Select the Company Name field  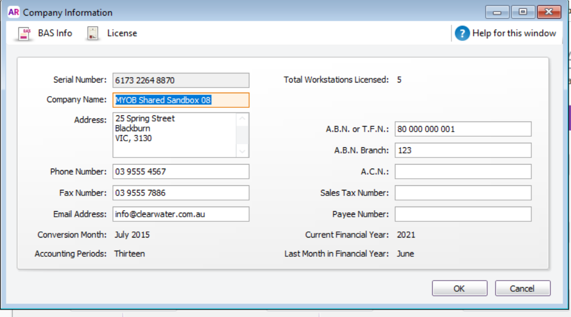181,100
